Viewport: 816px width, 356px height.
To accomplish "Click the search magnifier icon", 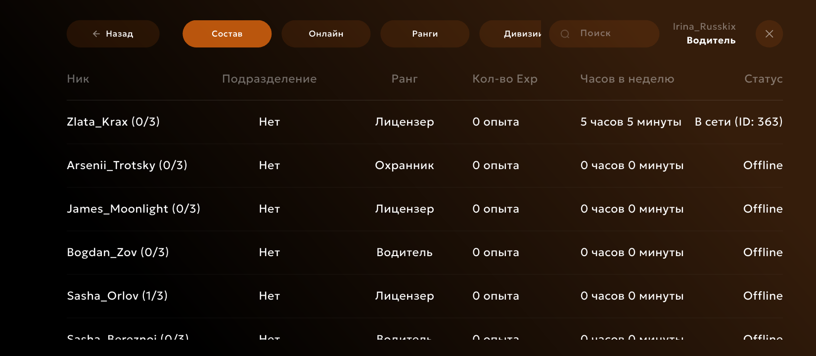I will (x=565, y=34).
